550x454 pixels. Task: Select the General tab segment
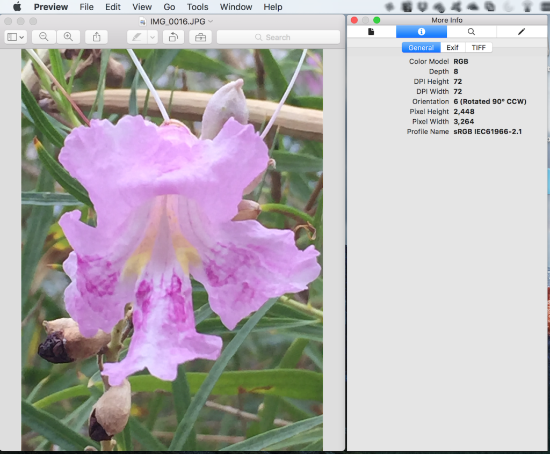point(421,47)
